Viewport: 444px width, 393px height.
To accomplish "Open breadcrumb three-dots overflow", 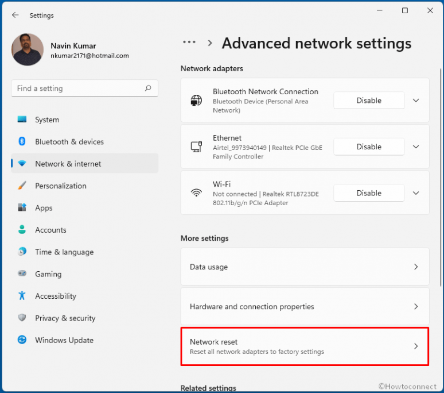I will [189, 43].
